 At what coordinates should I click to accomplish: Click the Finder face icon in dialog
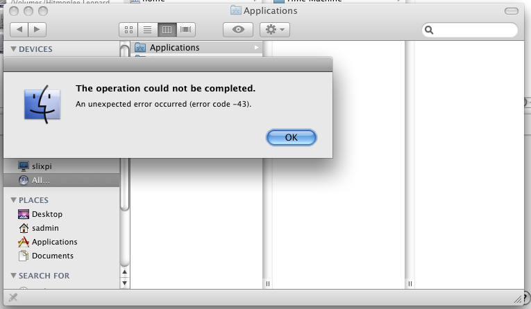click(x=42, y=104)
